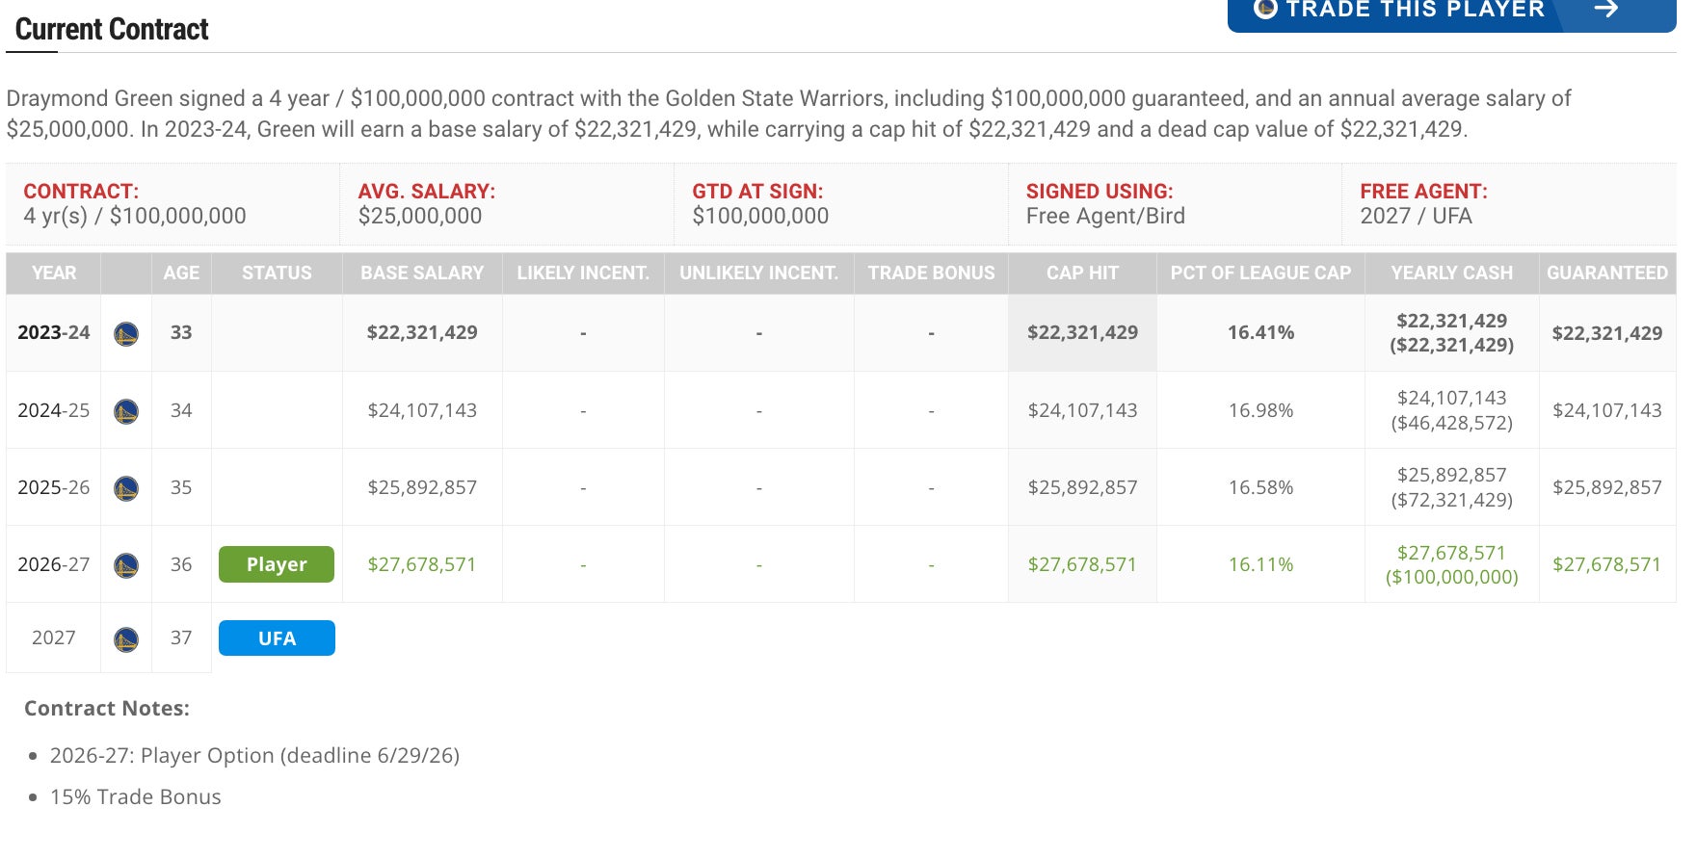Click the Warriors logo in 2023-24 row
The height and width of the screenshot is (859, 1696).
[126, 334]
